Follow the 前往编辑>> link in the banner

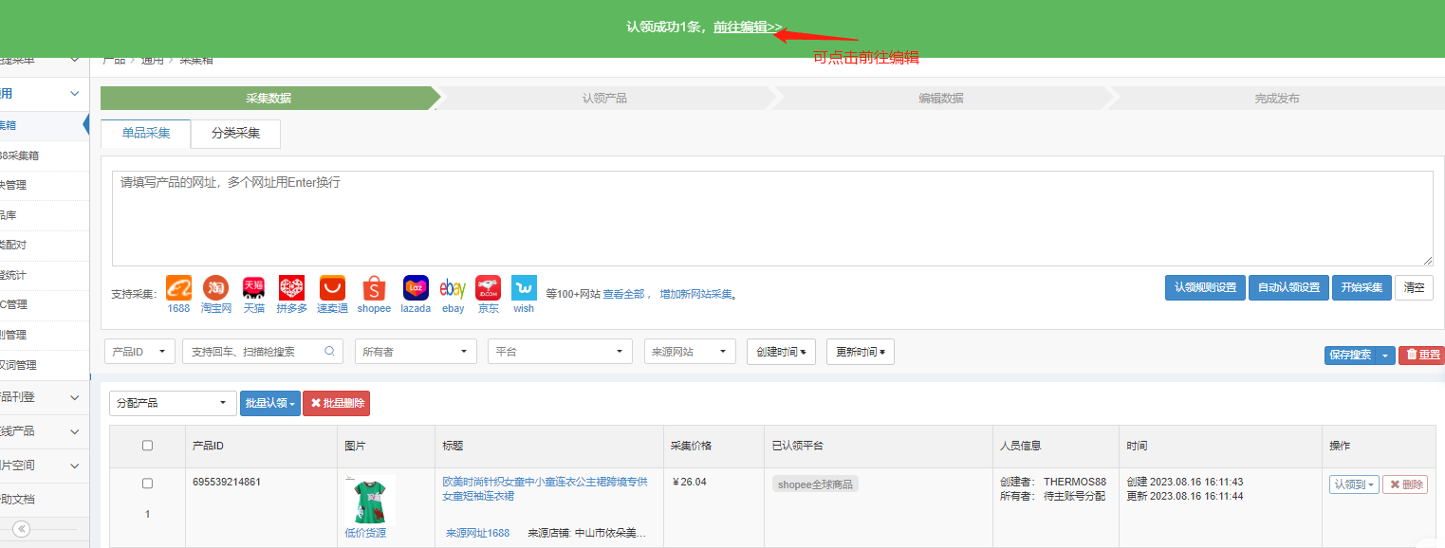748,27
